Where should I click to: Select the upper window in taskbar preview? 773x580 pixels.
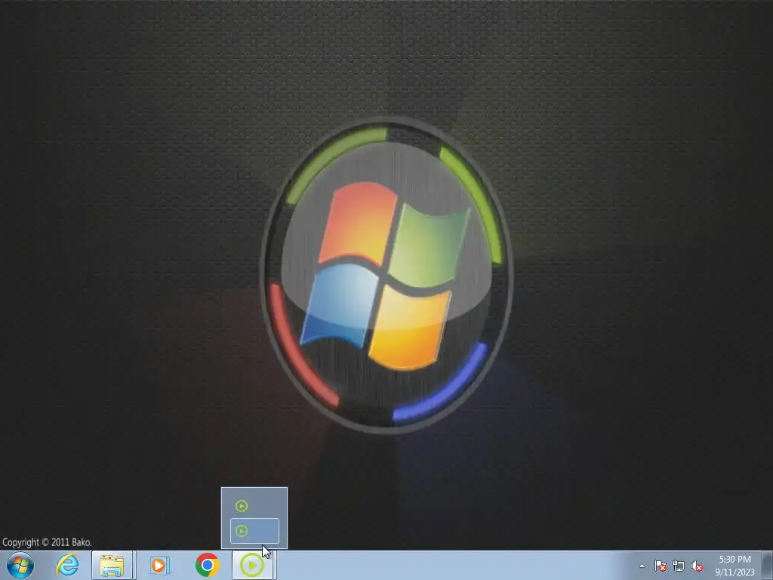click(x=254, y=505)
